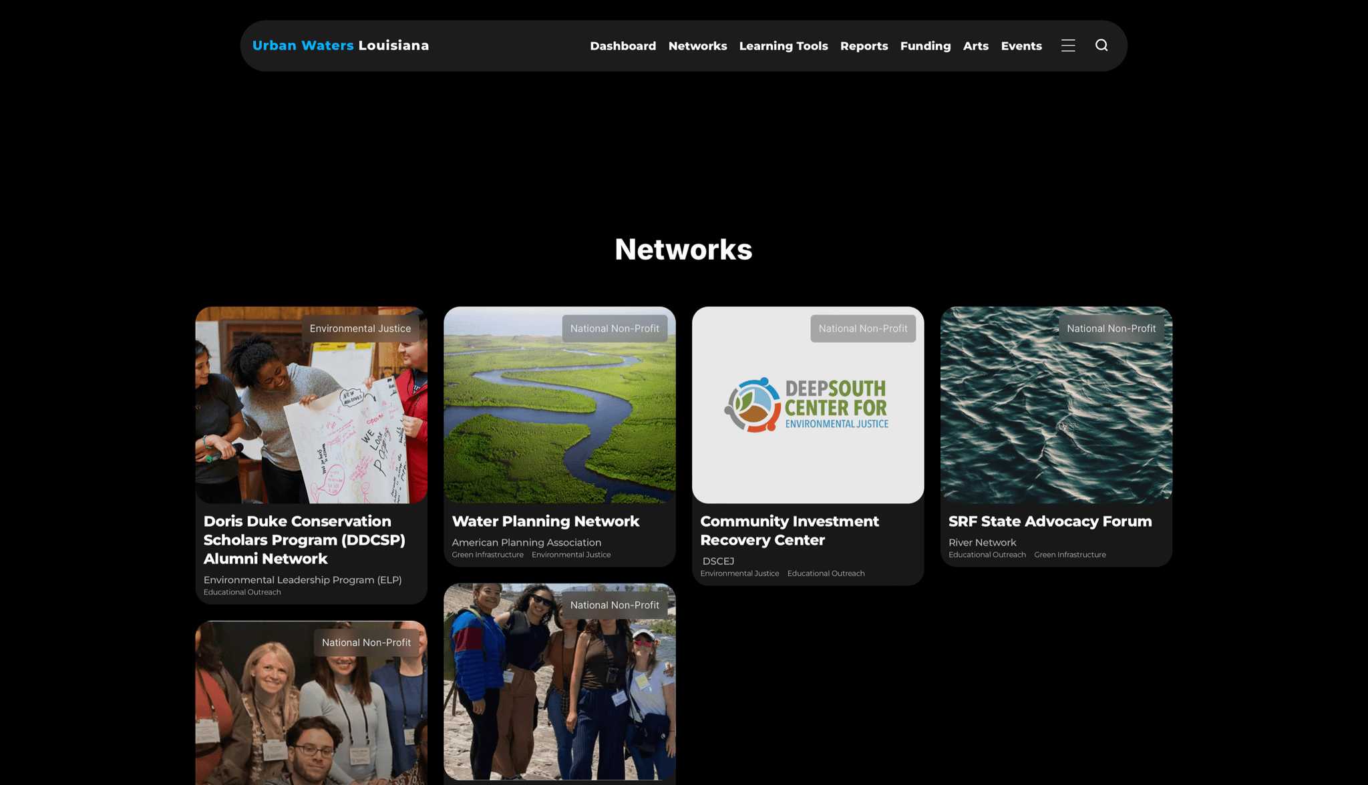Screen dimensions: 1368x785
Task: Open the Dashboard nav item
Action: click(x=623, y=46)
